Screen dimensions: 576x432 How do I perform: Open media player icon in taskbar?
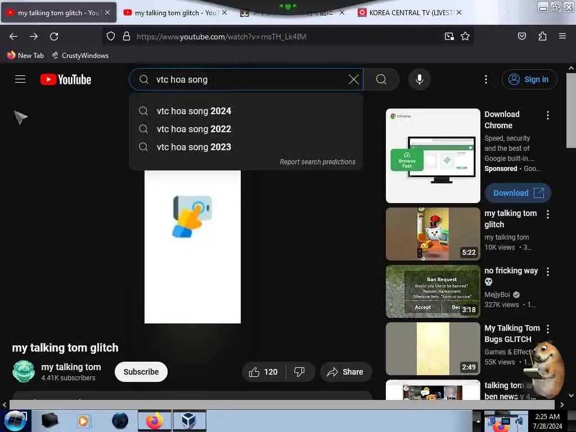click(x=83, y=421)
